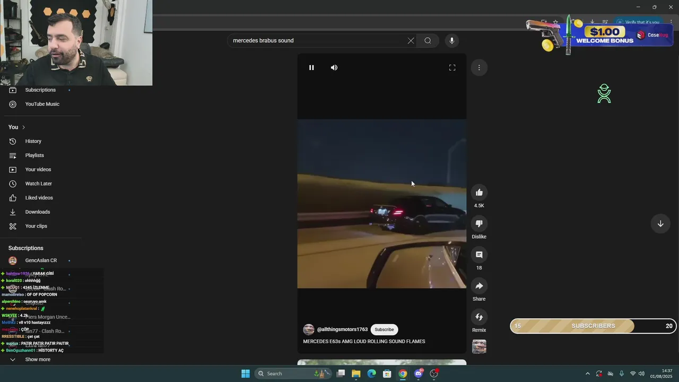
Task: Open OBS Studio from the taskbar
Action: (x=434, y=374)
